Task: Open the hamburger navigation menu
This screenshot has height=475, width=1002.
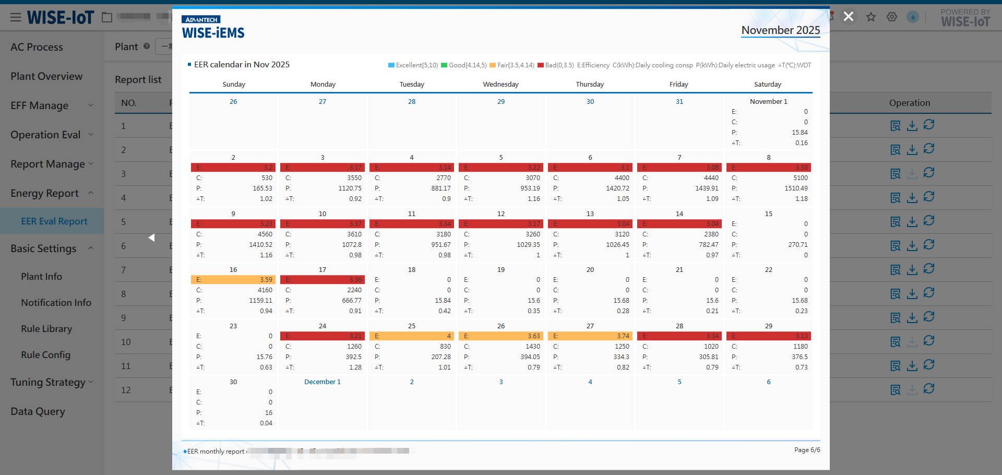Action: [x=16, y=17]
